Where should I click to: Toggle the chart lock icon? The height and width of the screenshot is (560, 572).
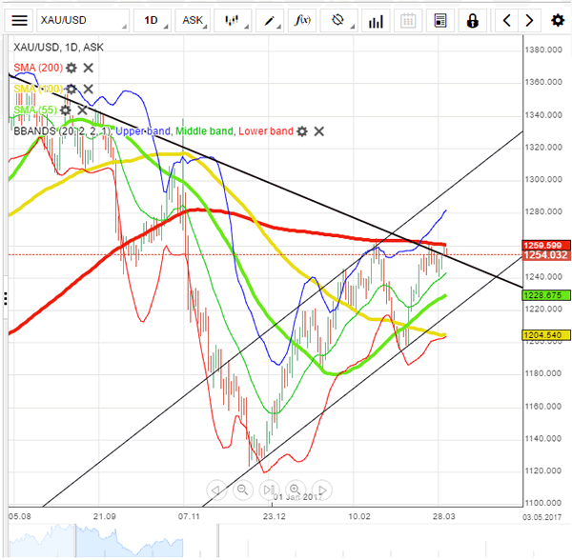473,20
